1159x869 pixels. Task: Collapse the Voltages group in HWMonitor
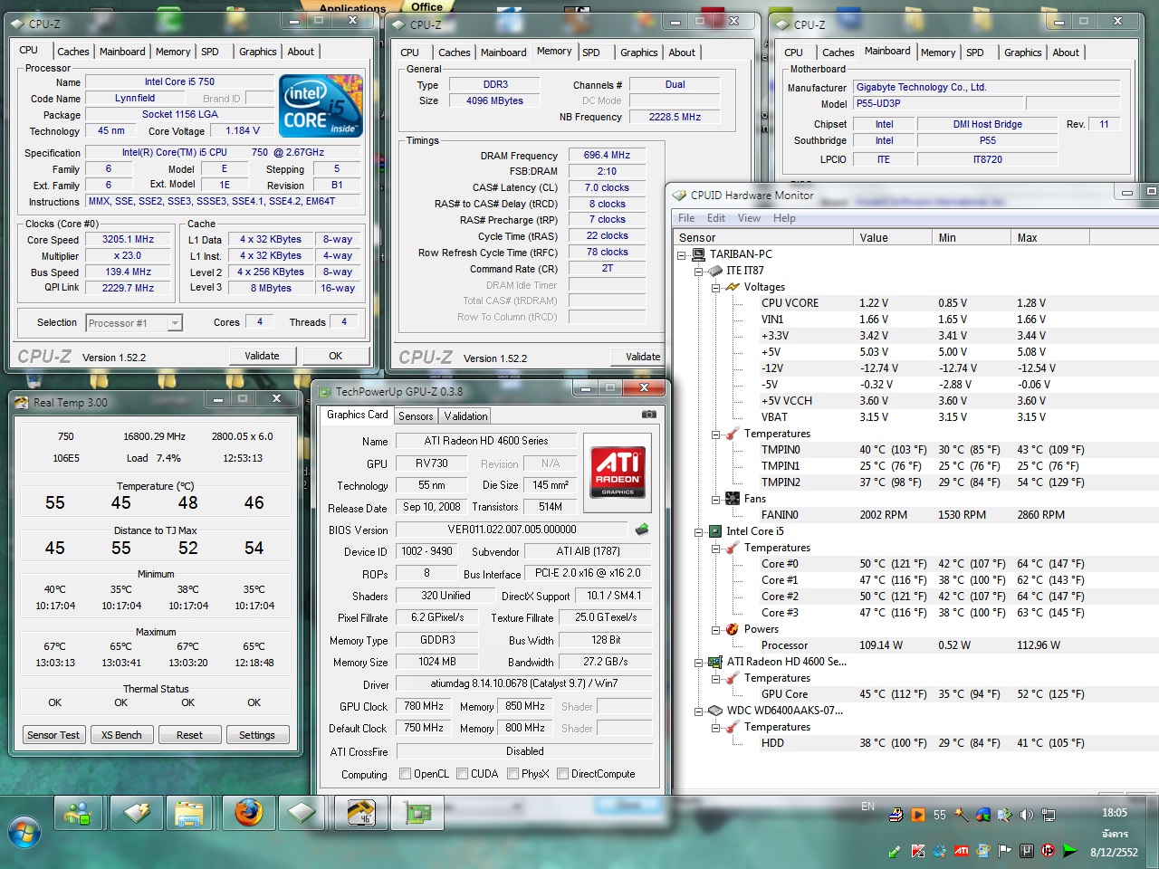coord(715,288)
